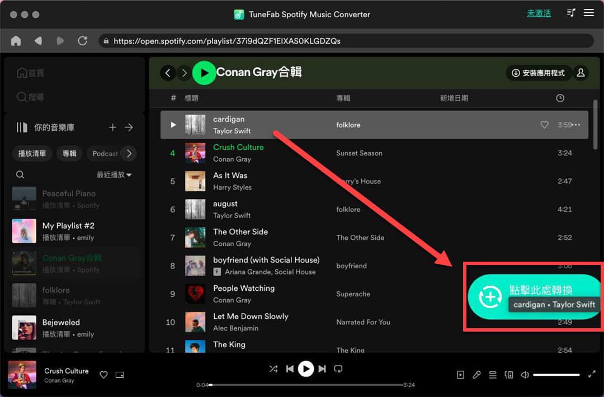Toggle the Now Playing view icon
This screenshot has height=397, width=604.
click(x=460, y=375)
